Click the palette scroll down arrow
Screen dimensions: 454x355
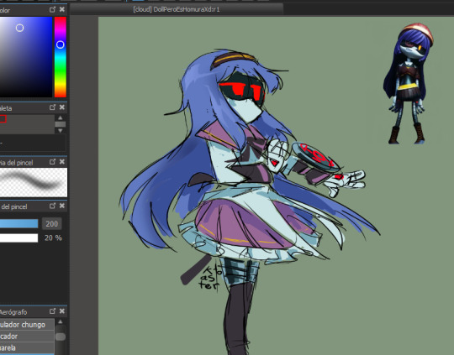click(61, 131)
